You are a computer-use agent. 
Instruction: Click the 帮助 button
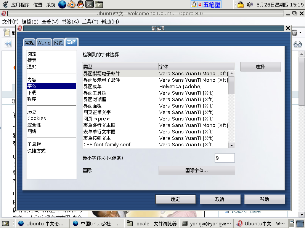pyautogui.click(x=265, y=199)
